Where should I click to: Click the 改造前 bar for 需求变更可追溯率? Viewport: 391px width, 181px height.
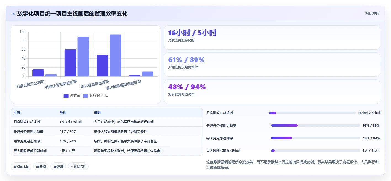(102, 66)
